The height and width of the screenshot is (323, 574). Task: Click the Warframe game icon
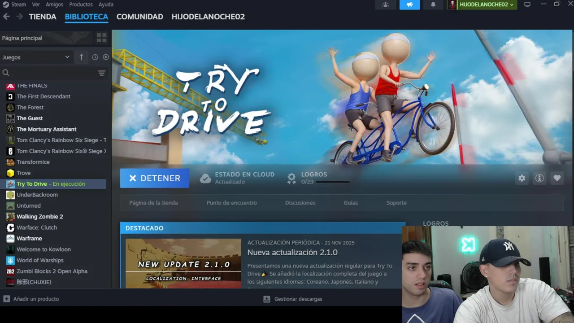10,238
